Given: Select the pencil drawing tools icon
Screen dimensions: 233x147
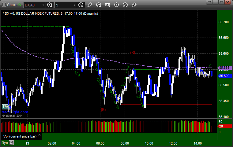Looking at the screenshot, I should pos(90,5).
